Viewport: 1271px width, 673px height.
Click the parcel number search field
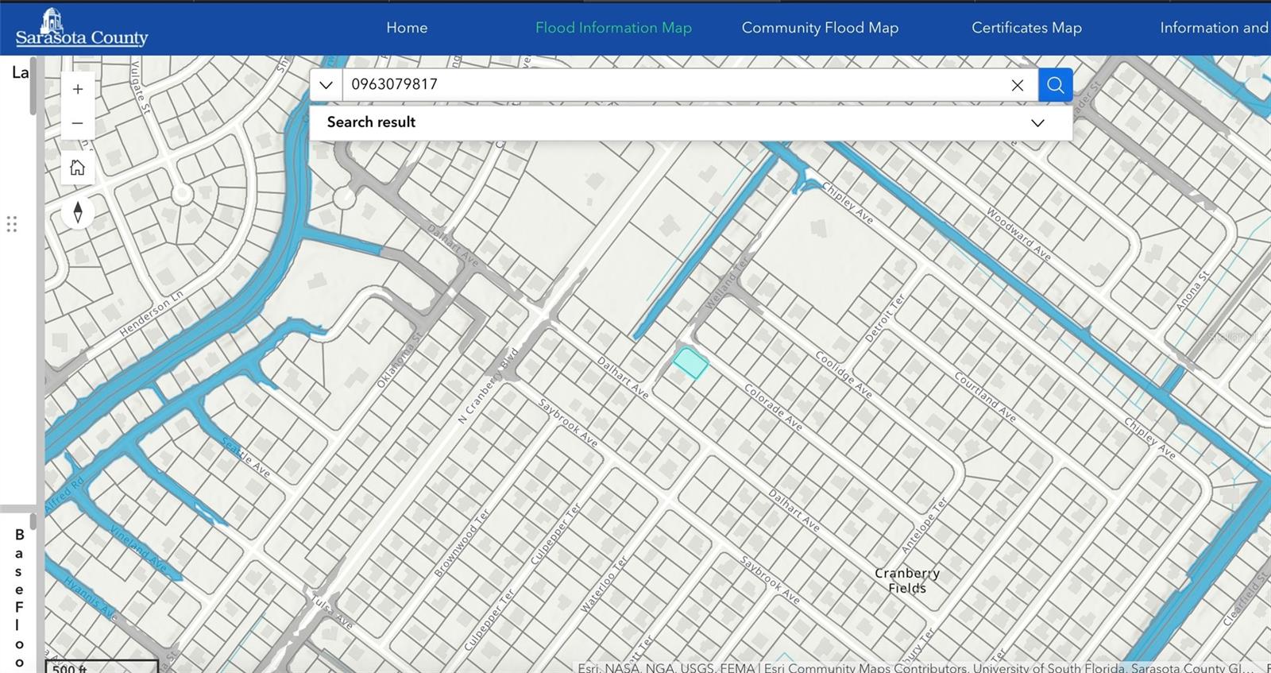[675, 85]
